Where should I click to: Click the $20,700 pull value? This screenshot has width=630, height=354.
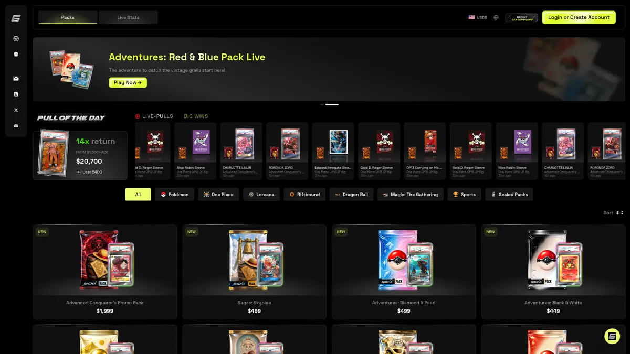coord(89,162)
